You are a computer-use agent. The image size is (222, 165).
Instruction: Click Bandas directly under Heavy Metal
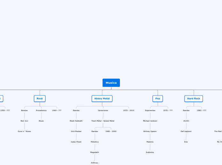pyautogui.click(x=76, y=110)
